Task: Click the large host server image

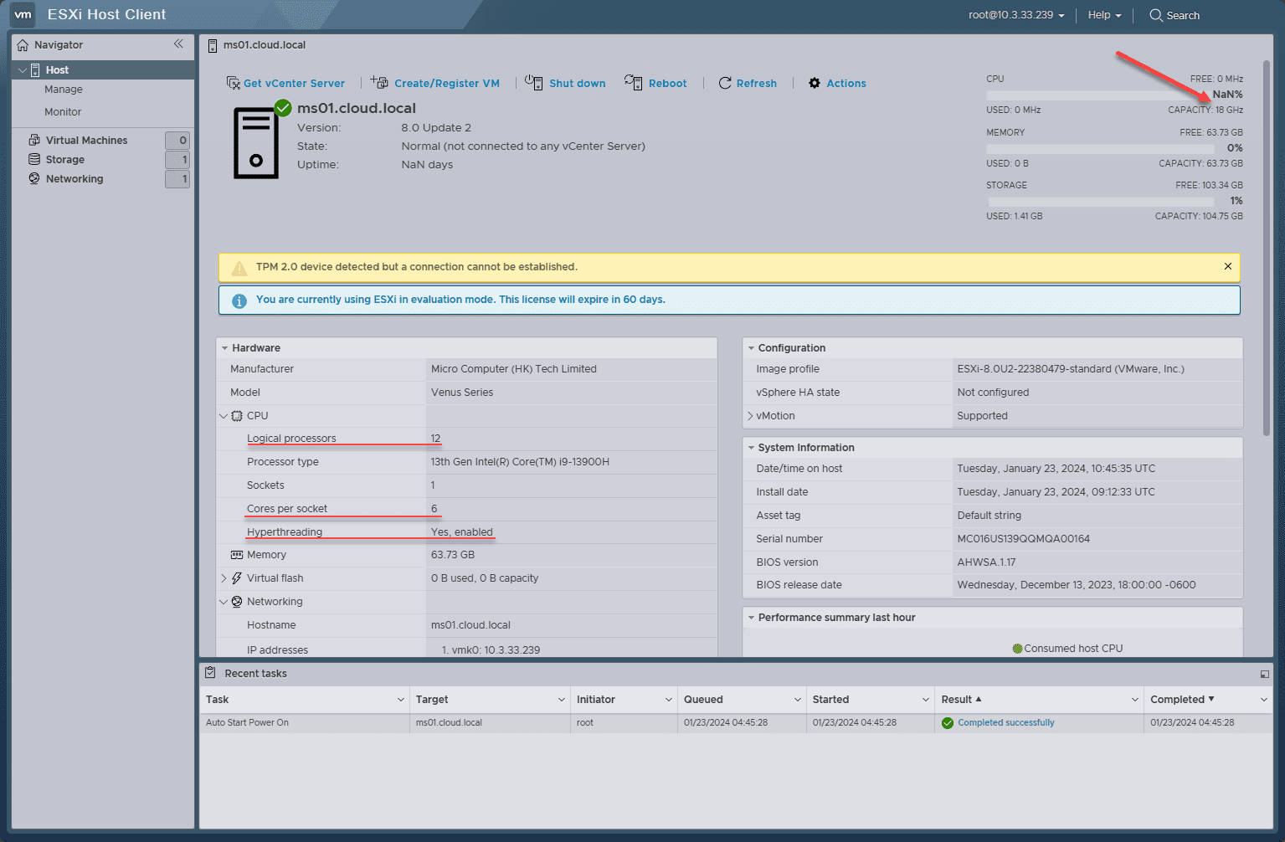Action: (256, 143)
